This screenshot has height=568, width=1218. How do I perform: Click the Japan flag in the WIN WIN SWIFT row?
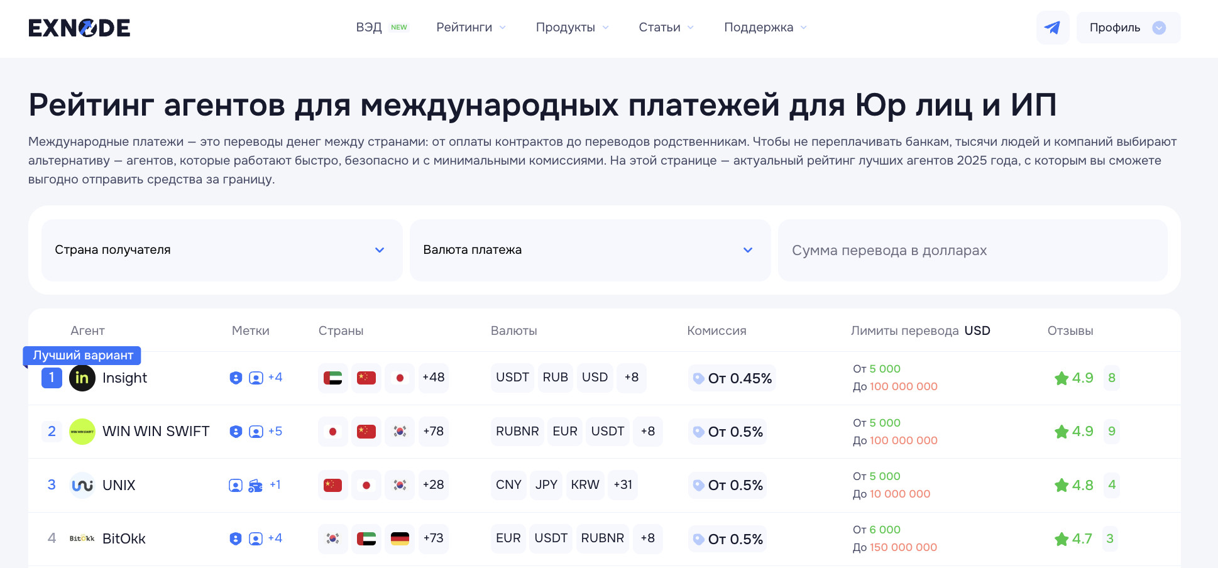click(333, 432)
